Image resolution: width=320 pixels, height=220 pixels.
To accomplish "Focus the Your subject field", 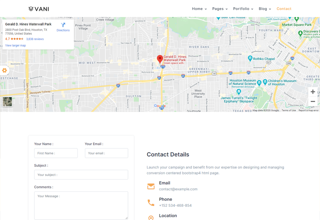I will [81, 175].
